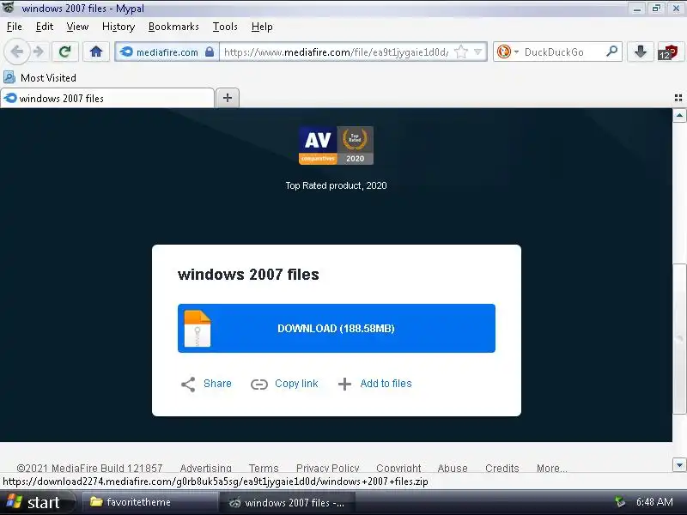
Task: Click the DOWNLOAD (188.58MB) button
Action: [337, 328]
